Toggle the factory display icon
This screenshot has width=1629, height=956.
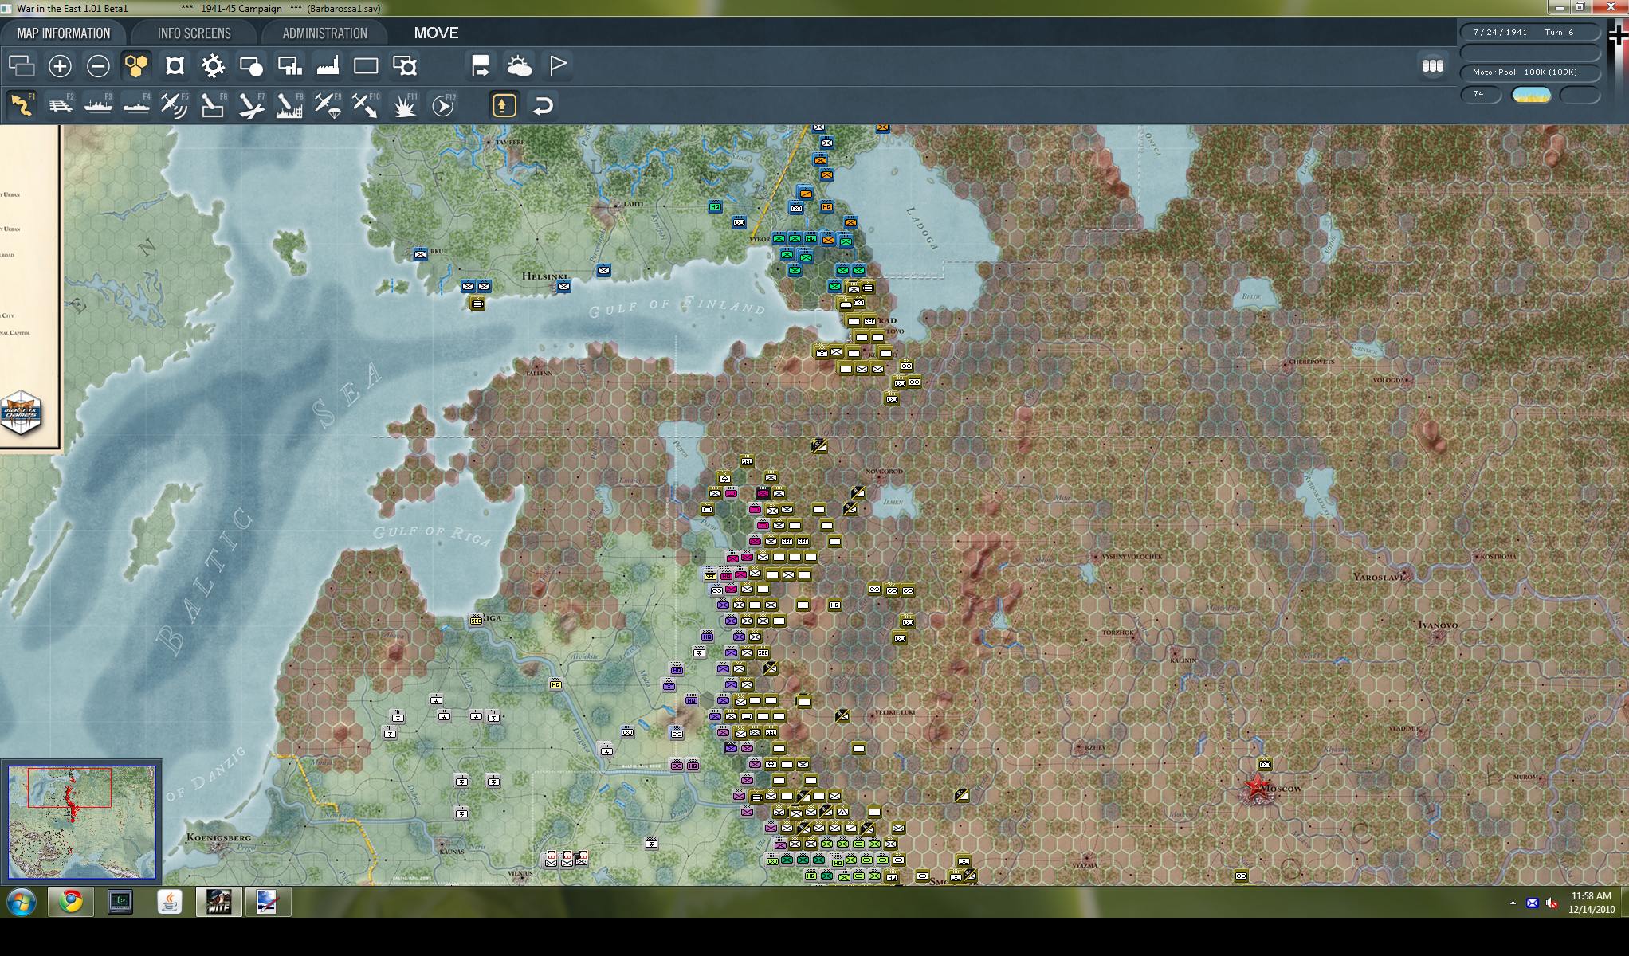point(328,65)
